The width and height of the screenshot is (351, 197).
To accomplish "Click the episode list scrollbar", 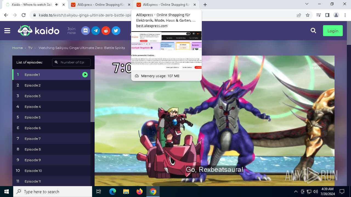I will click(92, 95).
